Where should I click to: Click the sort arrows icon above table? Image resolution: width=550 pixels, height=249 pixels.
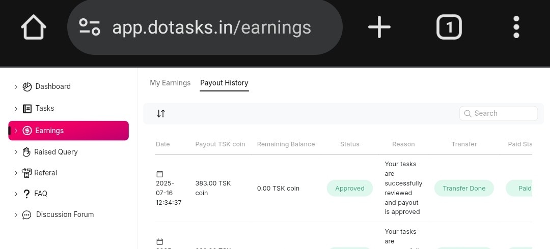click(x=161, y=113)
